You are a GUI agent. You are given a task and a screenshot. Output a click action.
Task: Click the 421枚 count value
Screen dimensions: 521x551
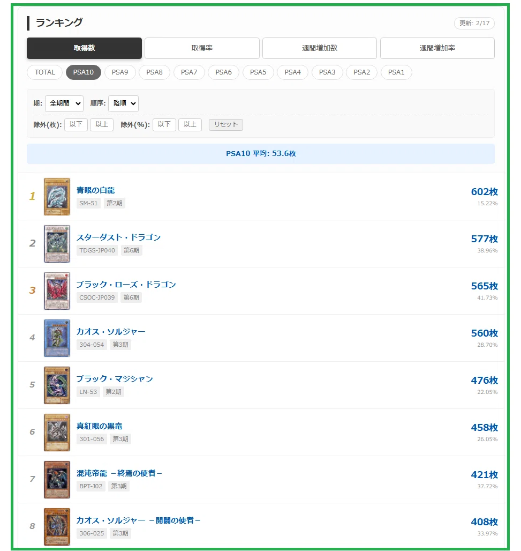tap(485, 474)
